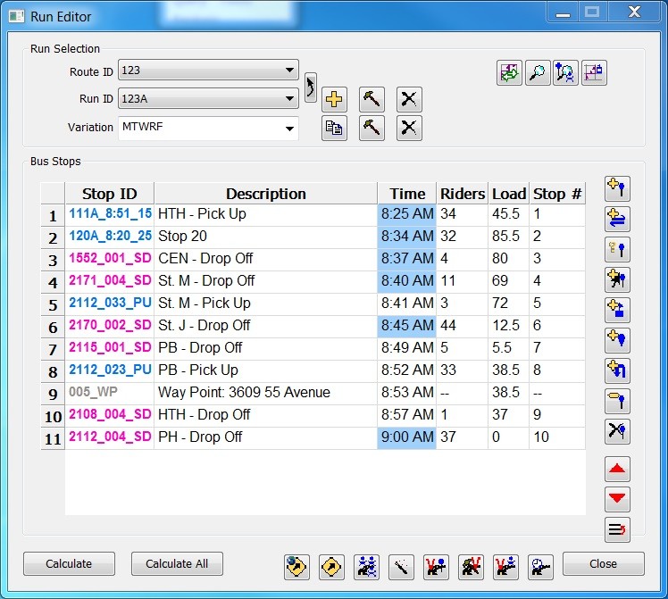Click the Calculate button
The width and height of the screenshot is (668, 599).
[x=69, y=563]
